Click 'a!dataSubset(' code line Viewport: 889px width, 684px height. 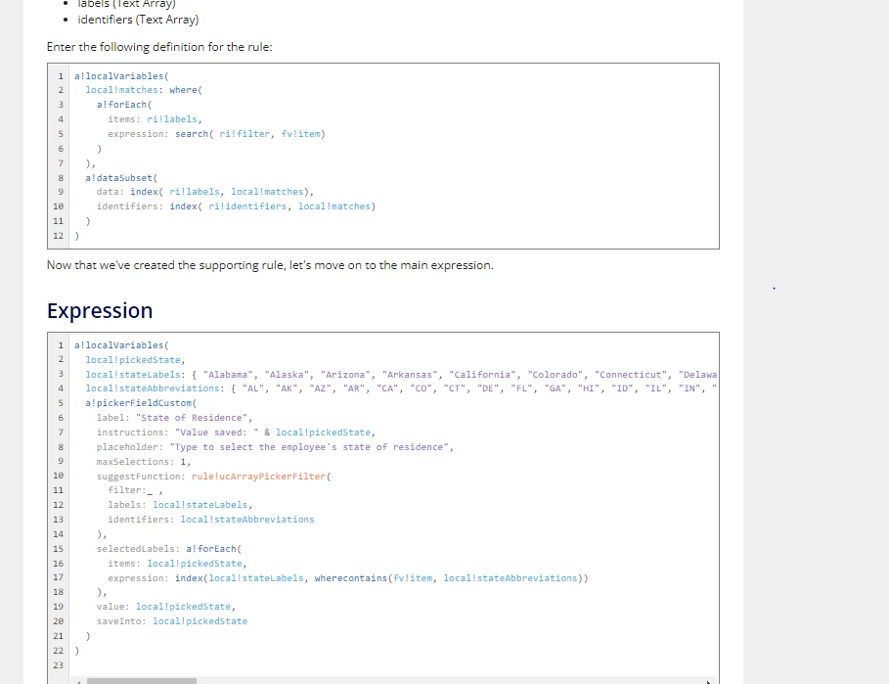(x=121, y=177)
